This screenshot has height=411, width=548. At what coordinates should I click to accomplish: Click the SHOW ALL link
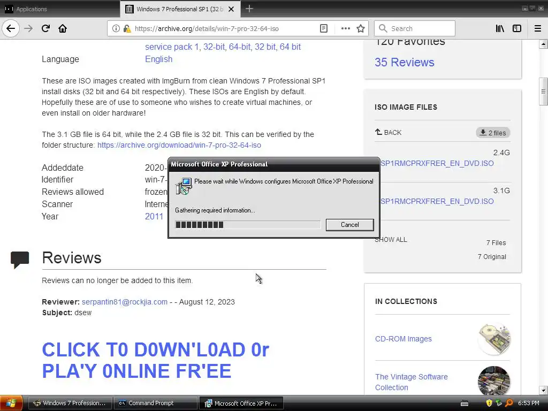(x=391, y=240)
